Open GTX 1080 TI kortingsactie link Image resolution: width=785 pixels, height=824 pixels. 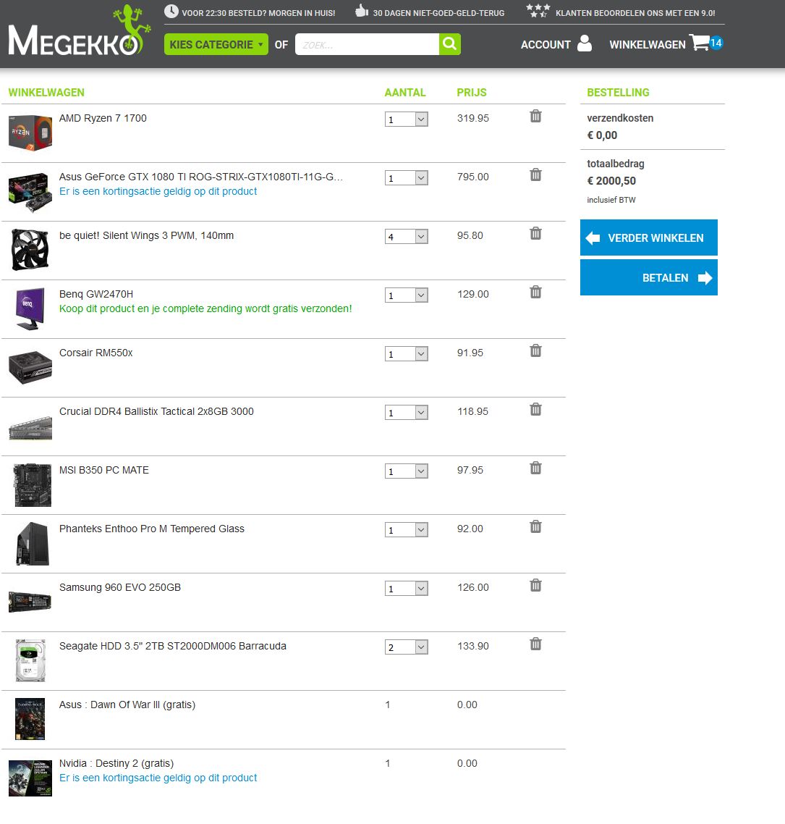[158, 191]
